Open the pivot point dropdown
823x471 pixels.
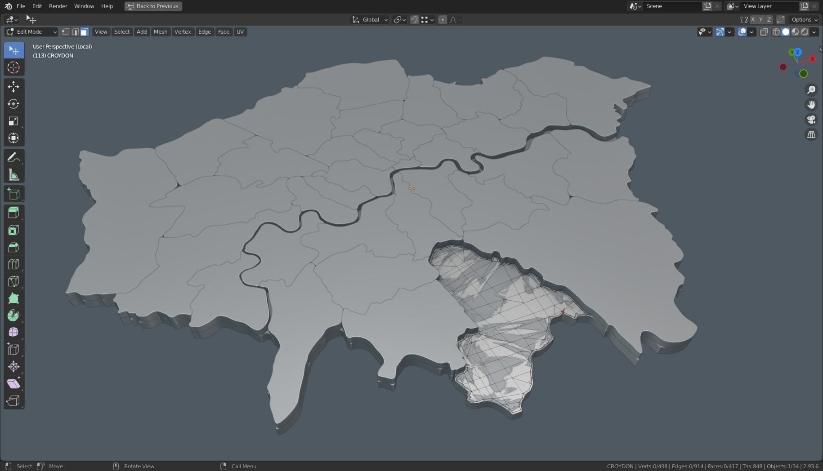(399, 20)
